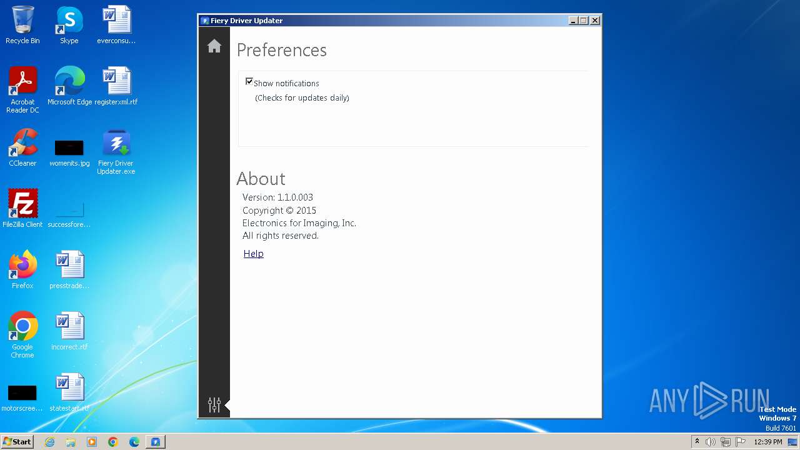Launch the FileZilla Client shortcut
Screen dimensions: 800x450
pos(22,209)
